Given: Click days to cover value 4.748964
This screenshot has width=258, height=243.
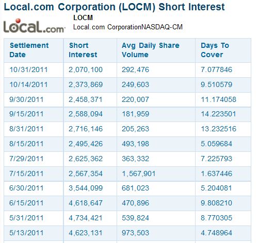Looking at the screenshot, I should (216, 233).
